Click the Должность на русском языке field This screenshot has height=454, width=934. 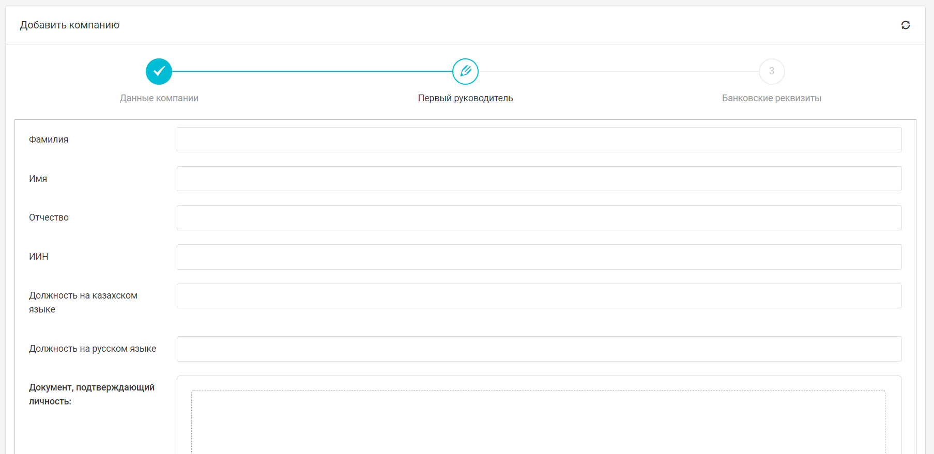click(x=539, y=349)
